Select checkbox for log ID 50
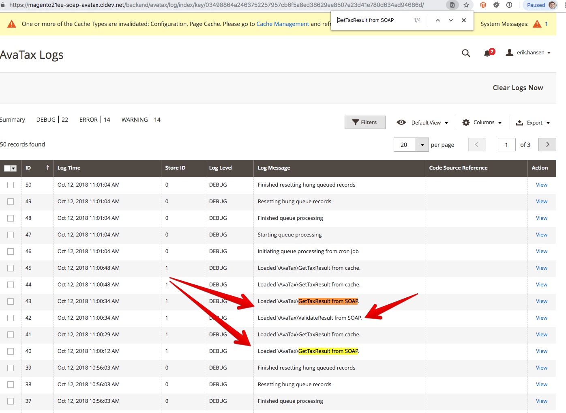 coord(11,185)
